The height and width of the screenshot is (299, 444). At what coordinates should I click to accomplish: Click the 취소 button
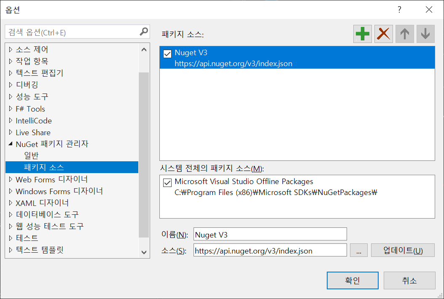tap(409, 280)
